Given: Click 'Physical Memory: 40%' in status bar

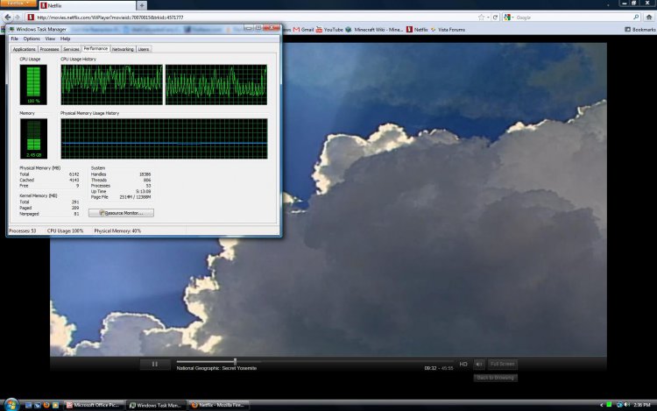Looking at the screenshot, I should pyautogui.click(x=117, y=230).
